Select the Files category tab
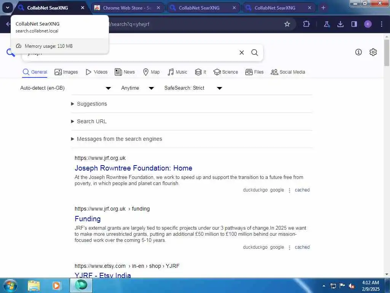 254,72
